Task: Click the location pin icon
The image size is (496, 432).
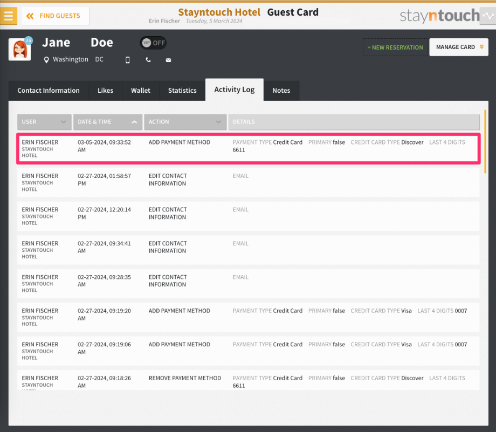Action: click(x=46, y=60)
